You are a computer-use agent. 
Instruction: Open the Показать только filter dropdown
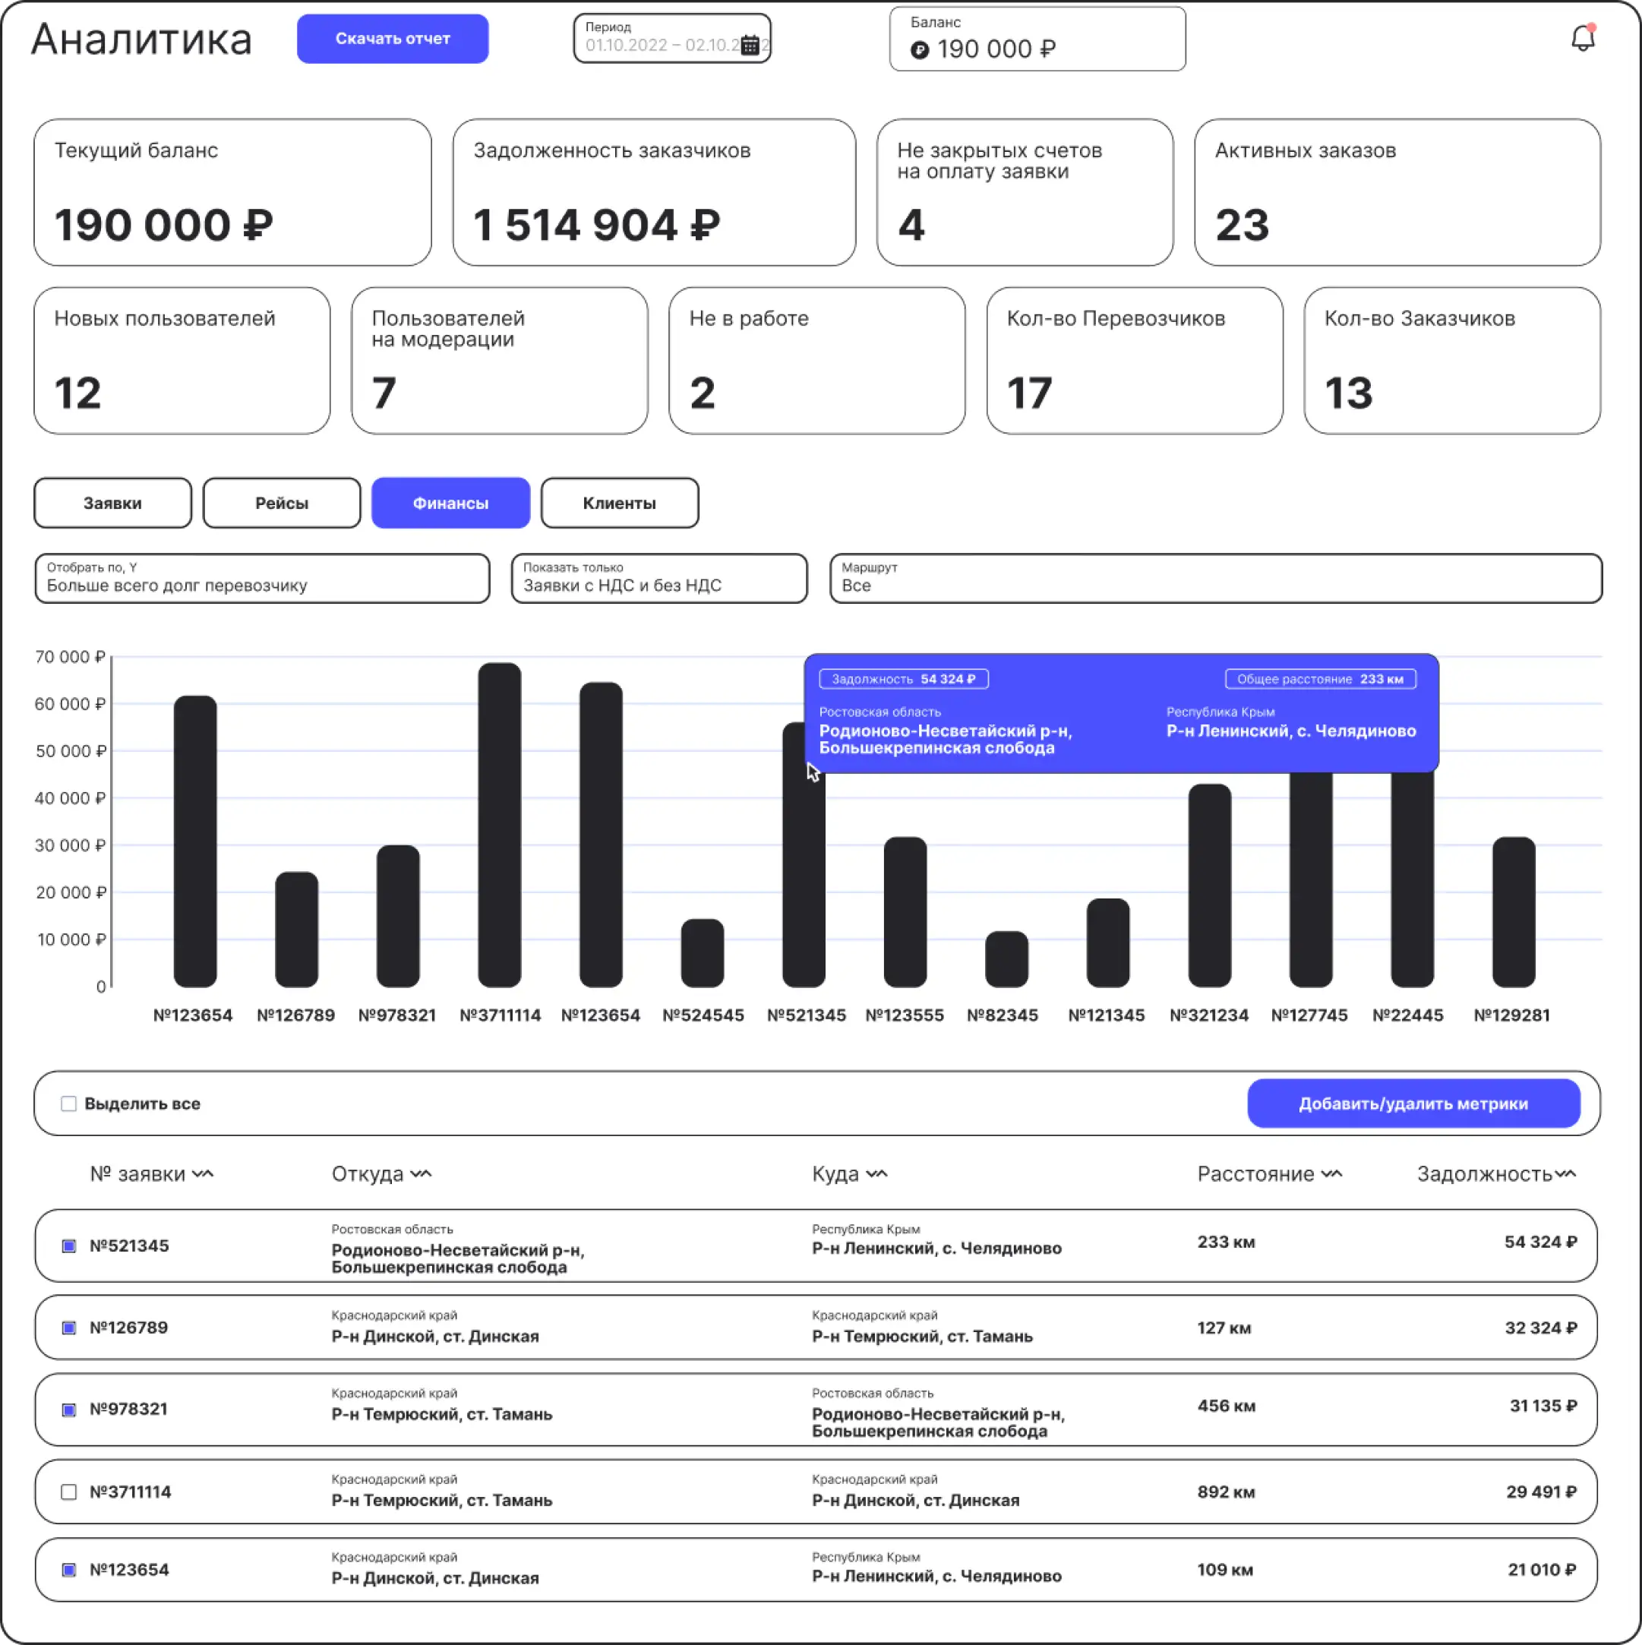click(658, 579)
